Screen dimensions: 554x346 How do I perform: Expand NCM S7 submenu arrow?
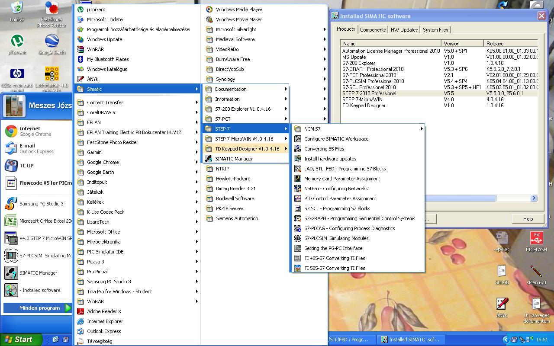422,129
